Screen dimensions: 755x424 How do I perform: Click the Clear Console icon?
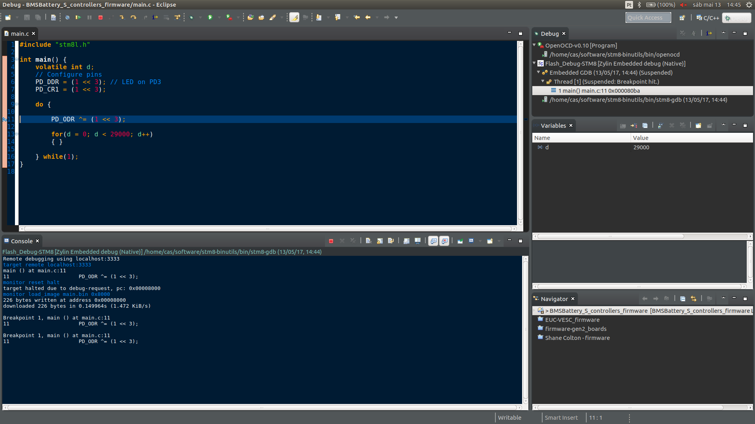coord(368,241)
